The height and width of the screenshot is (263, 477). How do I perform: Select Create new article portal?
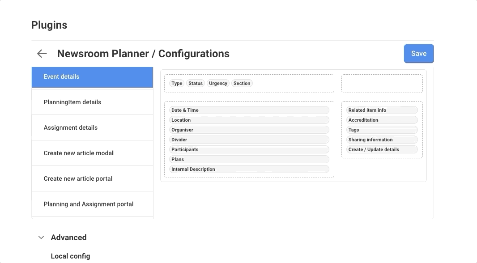tap(92, 179)
